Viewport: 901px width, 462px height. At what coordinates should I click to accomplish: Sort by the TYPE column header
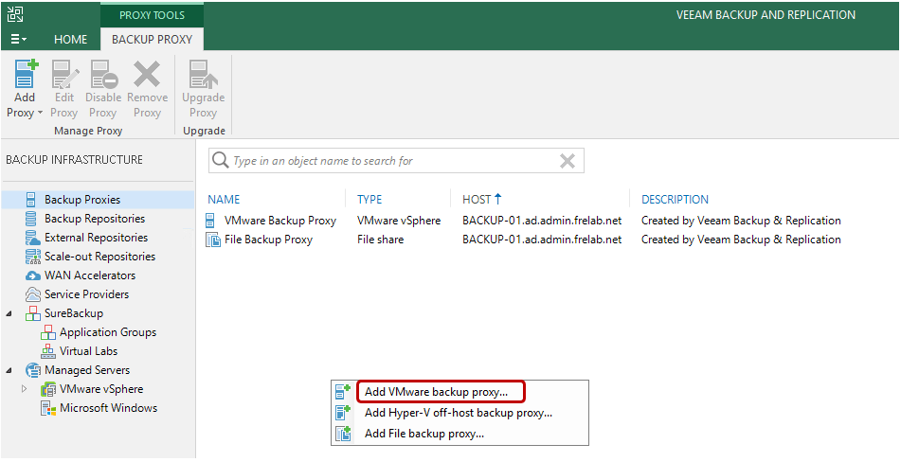point(369,200)
